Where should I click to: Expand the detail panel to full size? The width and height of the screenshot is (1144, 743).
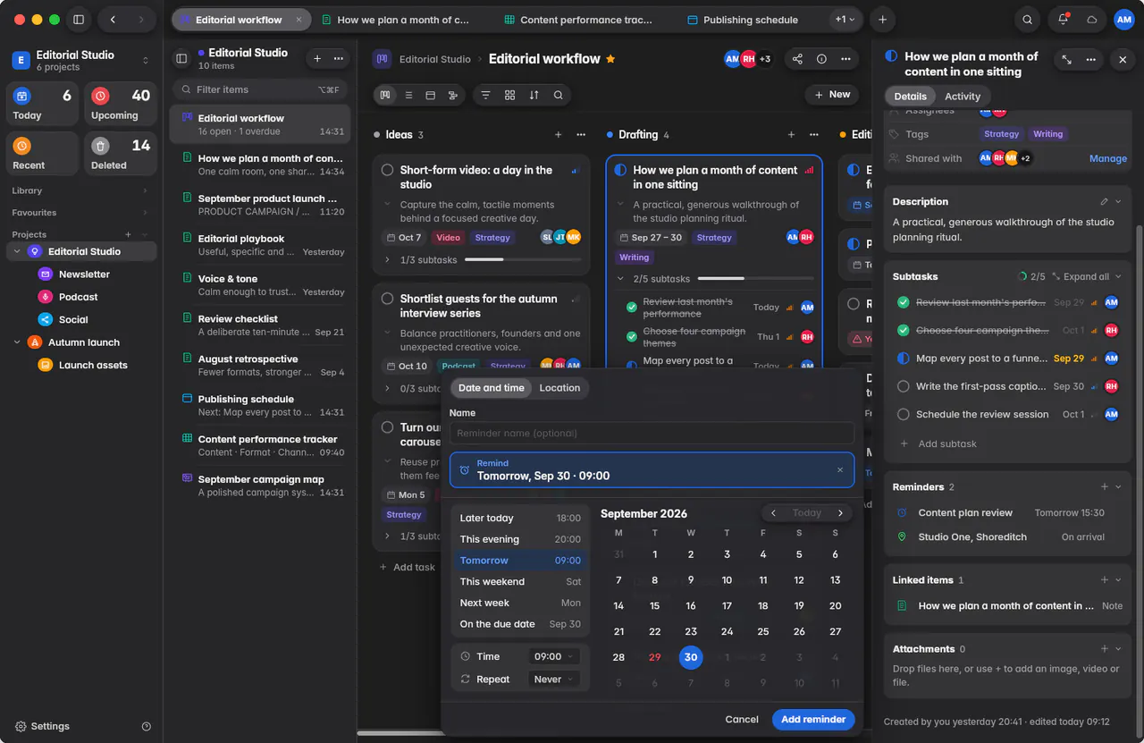tap(1066, 59)
